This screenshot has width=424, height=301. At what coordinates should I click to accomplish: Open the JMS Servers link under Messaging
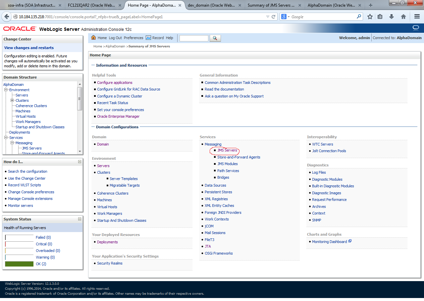pyautogui.click(x=227, y=150)
